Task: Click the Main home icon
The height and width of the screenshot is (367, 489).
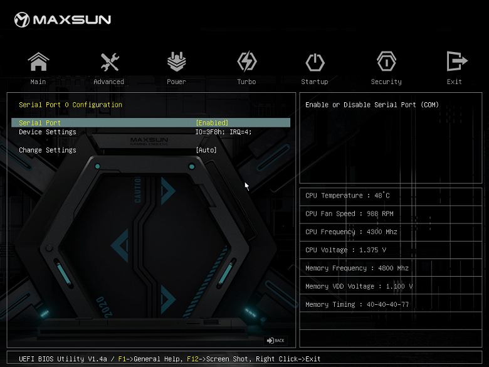Action: click(x=38, y=61)
